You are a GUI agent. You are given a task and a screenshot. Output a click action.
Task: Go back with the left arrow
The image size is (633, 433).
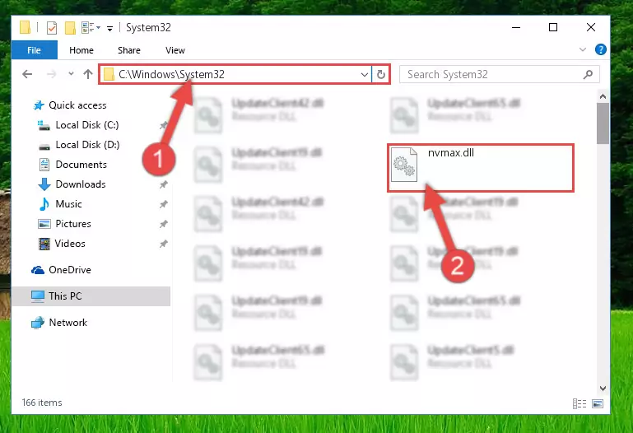(27, 74)
